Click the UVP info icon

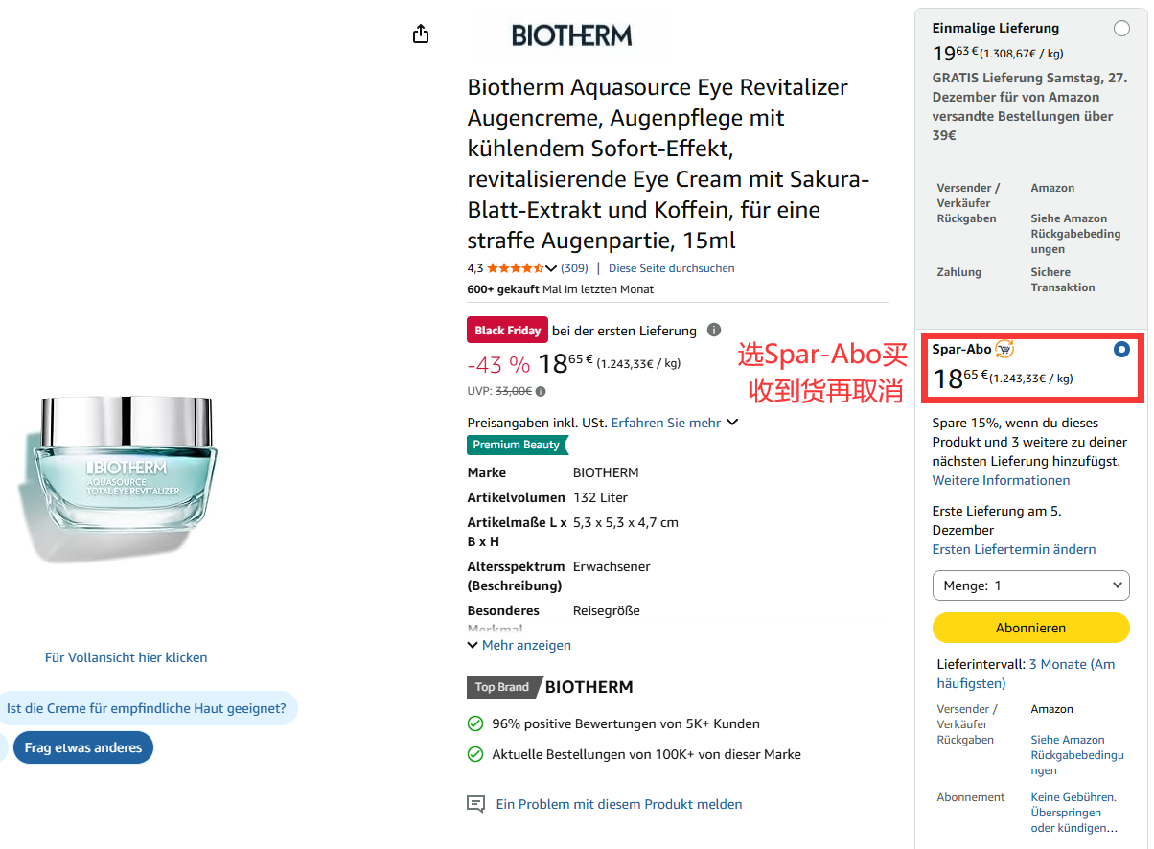tap(541, 391)
